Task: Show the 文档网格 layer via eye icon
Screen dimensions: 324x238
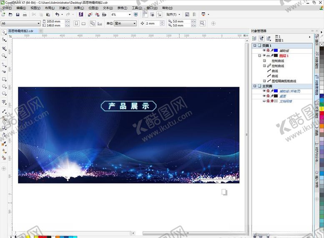Action: [264, 101]
